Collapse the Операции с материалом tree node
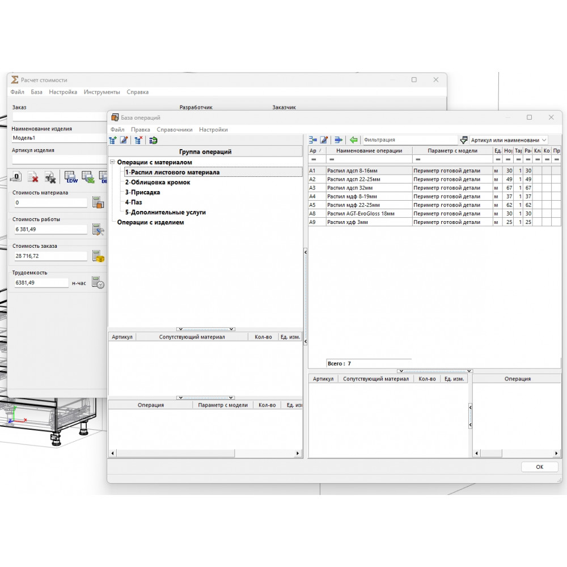 tap(112, 162)
